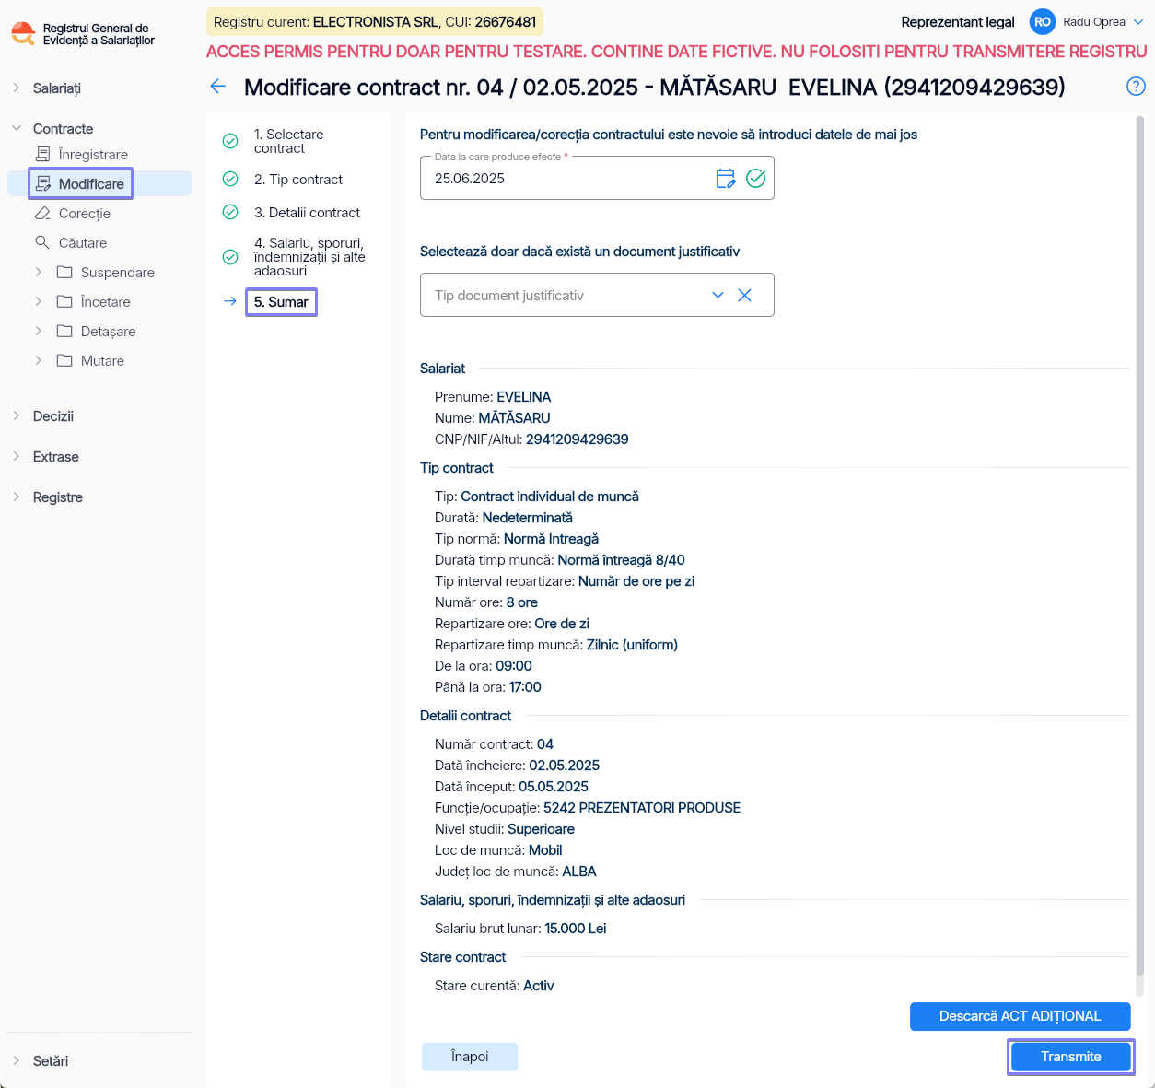Image resolution: width=1155 pixels, height=1088 pixels.
Task: Expand the Suspendare subfolder chevron
Action: (39, 272)
